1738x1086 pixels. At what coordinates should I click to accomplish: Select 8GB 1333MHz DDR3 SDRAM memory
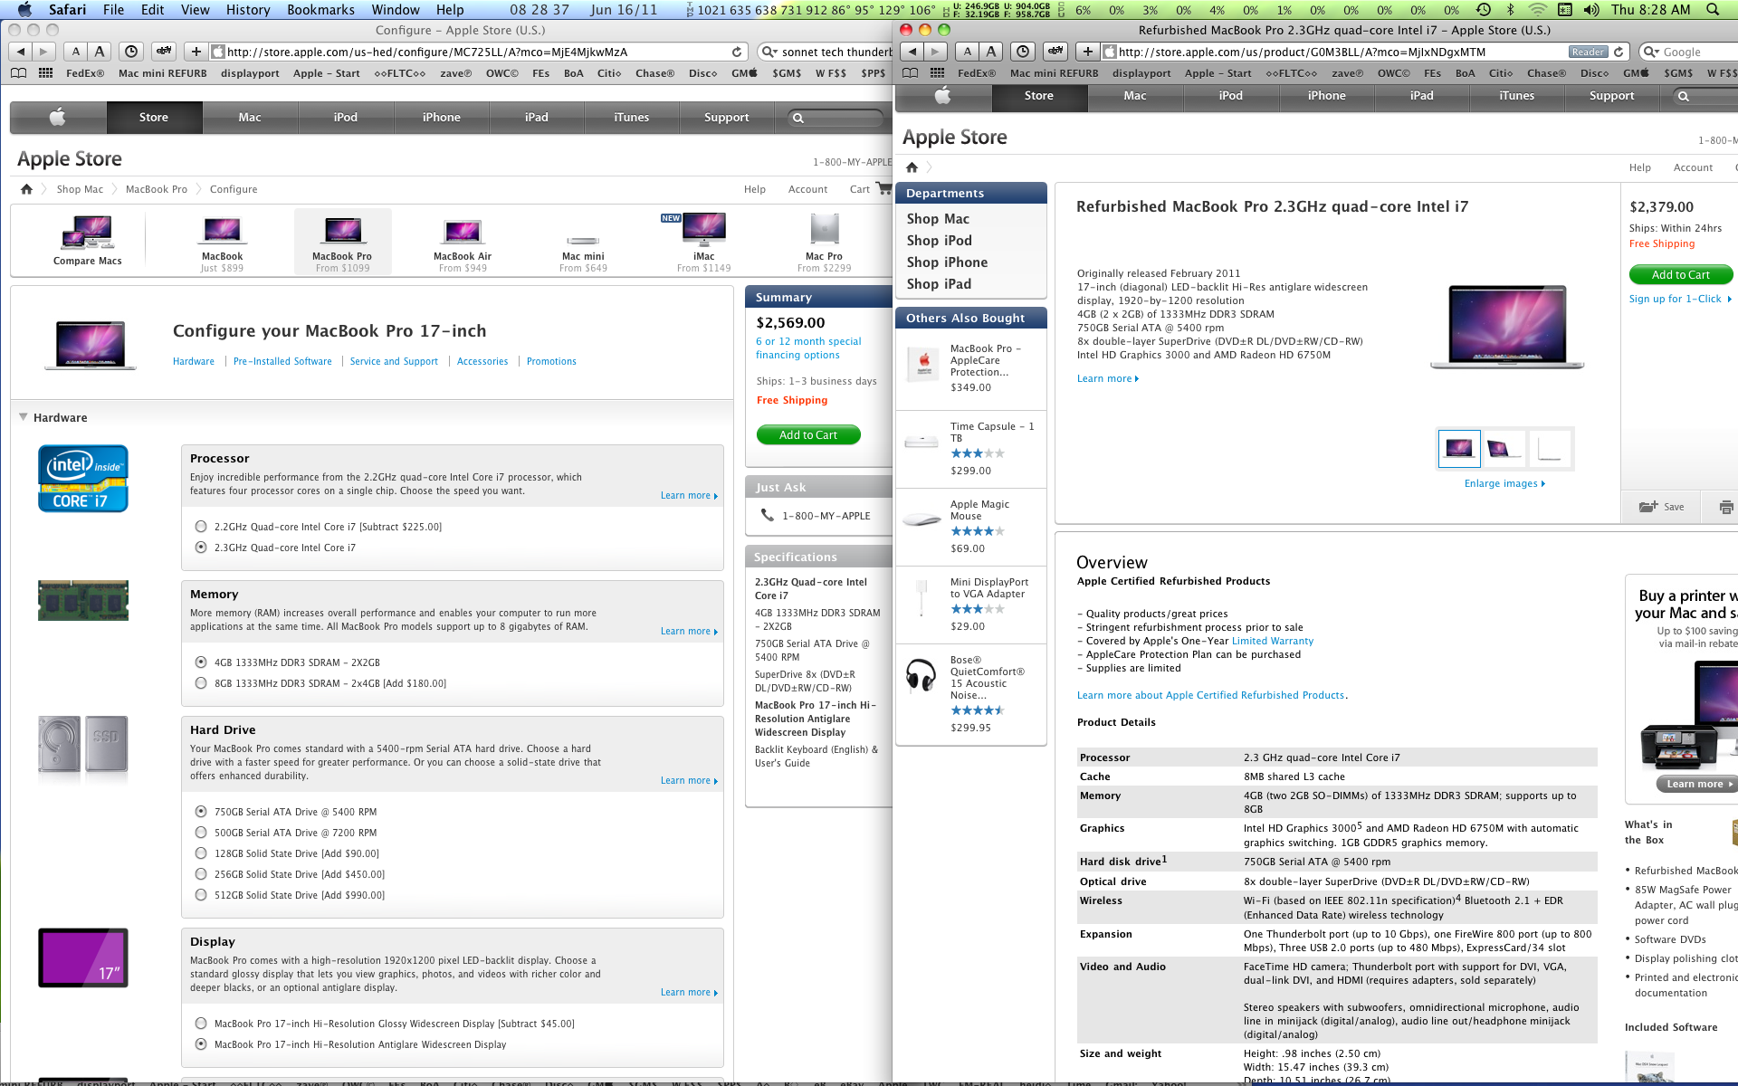[x=201, y=683]
